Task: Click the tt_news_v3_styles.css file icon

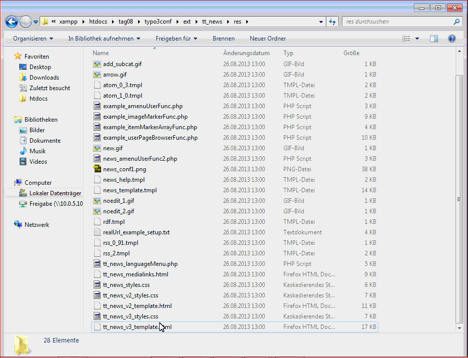Action: (x=97, y=316)
